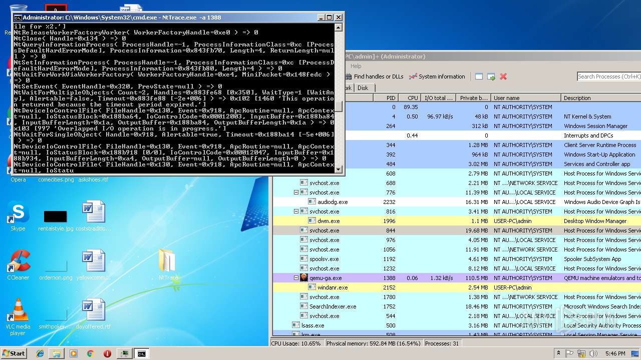Click the 5:46 PM system clock
Screen dimensions: 641x360
[615, 353]
